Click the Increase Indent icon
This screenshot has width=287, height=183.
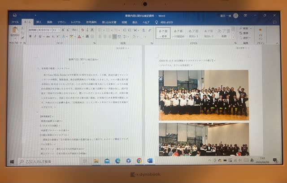coord(129,30)
